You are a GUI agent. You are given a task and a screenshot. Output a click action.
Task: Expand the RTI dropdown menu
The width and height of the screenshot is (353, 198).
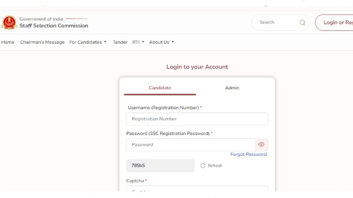click(x=138, y=42)
